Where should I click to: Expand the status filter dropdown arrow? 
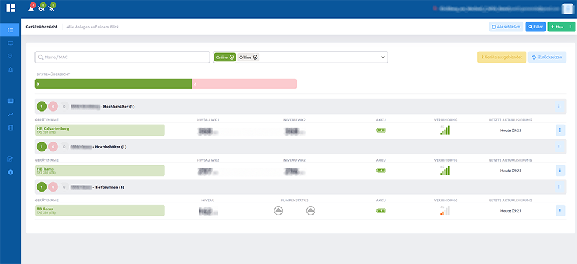click(383, 57)
